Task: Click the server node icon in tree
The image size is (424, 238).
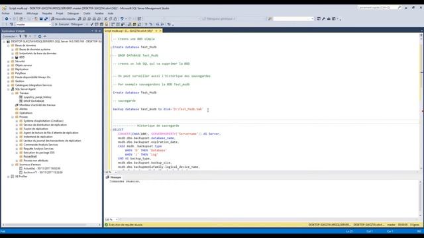Action: point(8,42)
